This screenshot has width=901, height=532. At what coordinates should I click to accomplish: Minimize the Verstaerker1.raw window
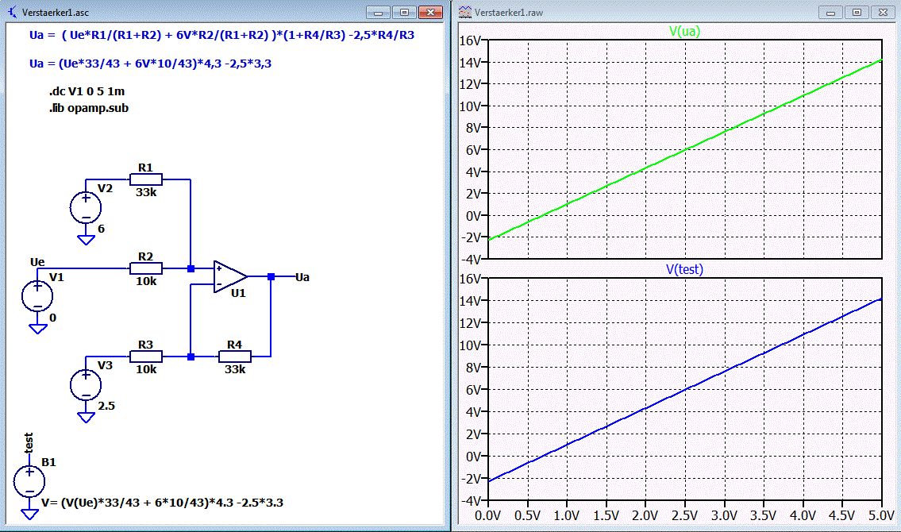pos(830,12)
